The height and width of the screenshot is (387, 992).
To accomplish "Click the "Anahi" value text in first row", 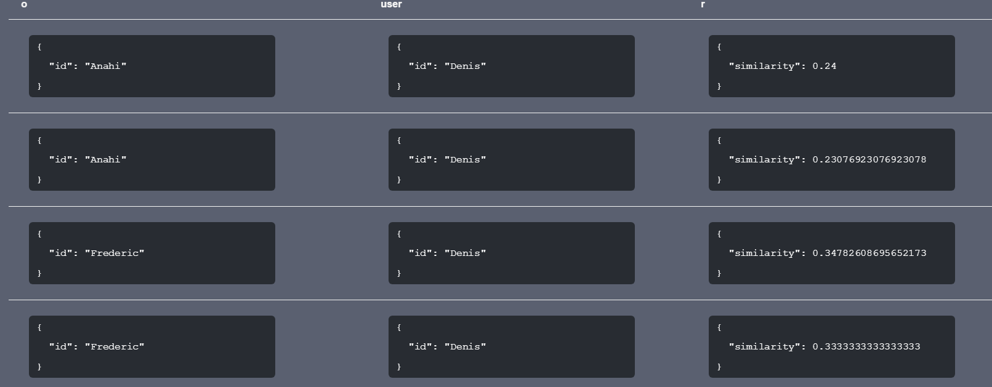I will pos(106,66).
